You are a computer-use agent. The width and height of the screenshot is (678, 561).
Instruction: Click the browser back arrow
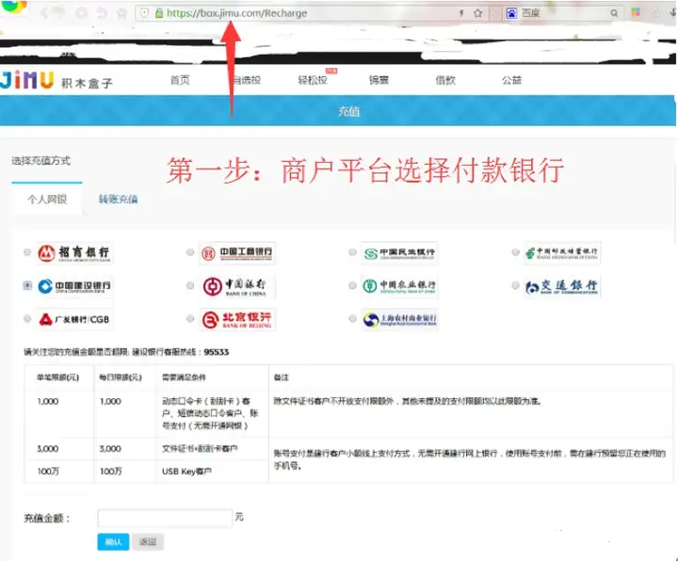[43, 13]
